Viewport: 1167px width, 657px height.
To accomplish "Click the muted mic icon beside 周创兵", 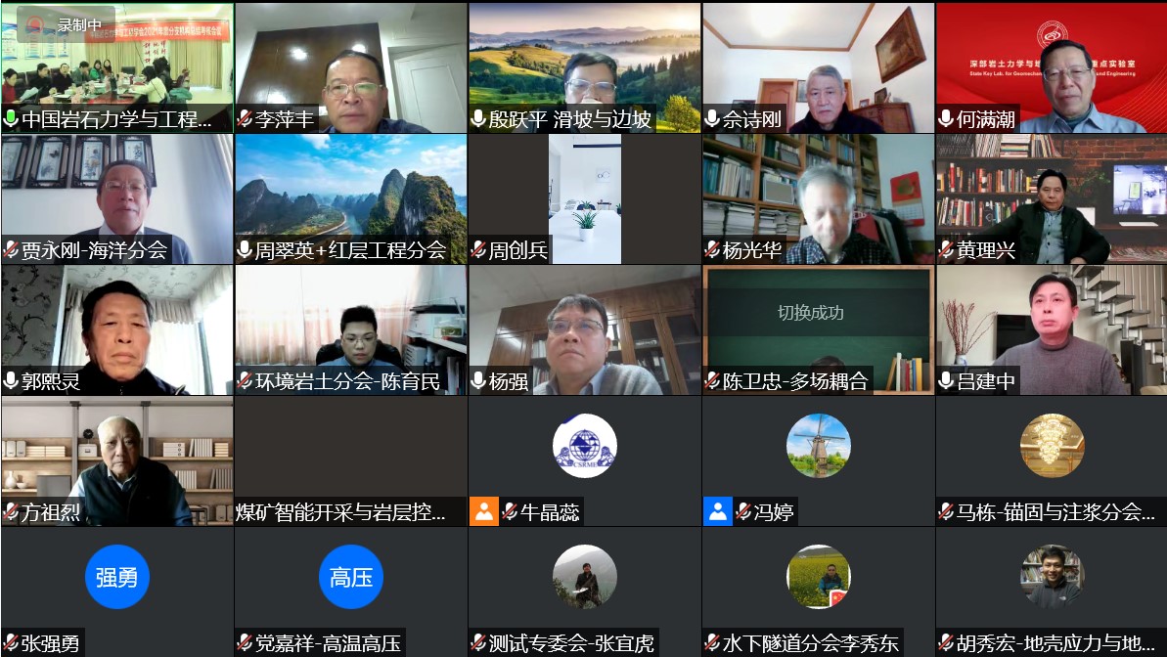I will [479, 250].
